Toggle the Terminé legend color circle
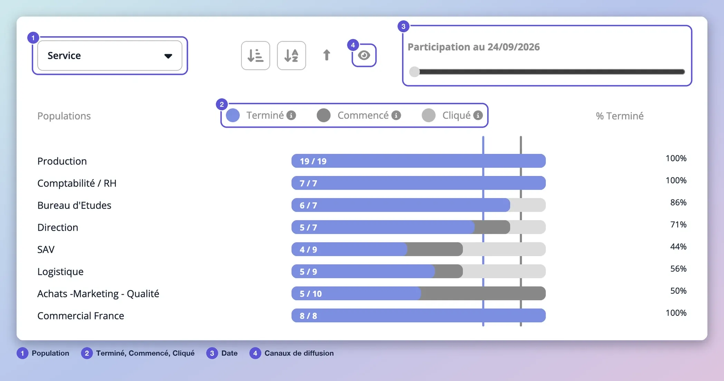 coord(233,115)
